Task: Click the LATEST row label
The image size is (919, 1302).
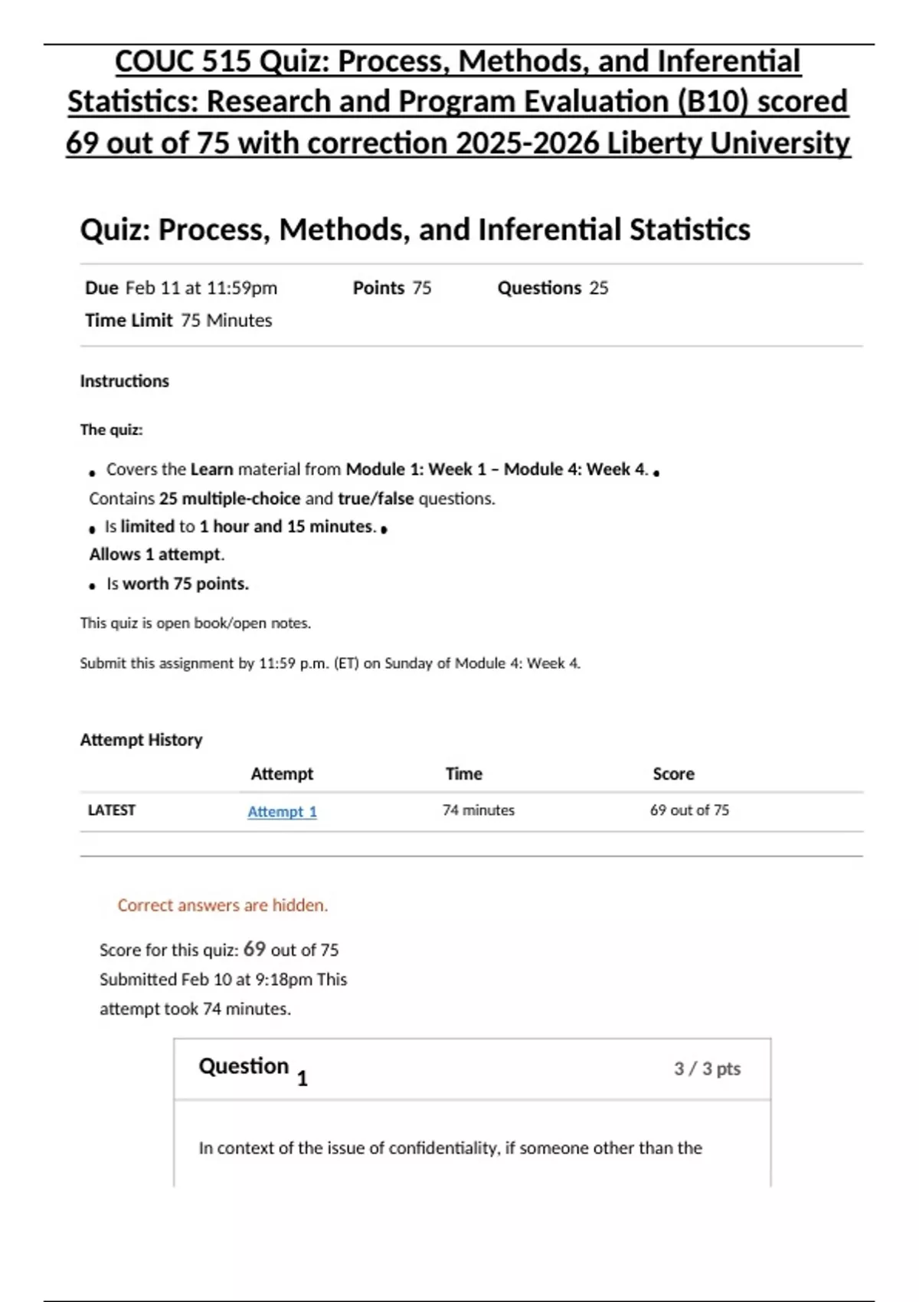Action: pos(112,810)
